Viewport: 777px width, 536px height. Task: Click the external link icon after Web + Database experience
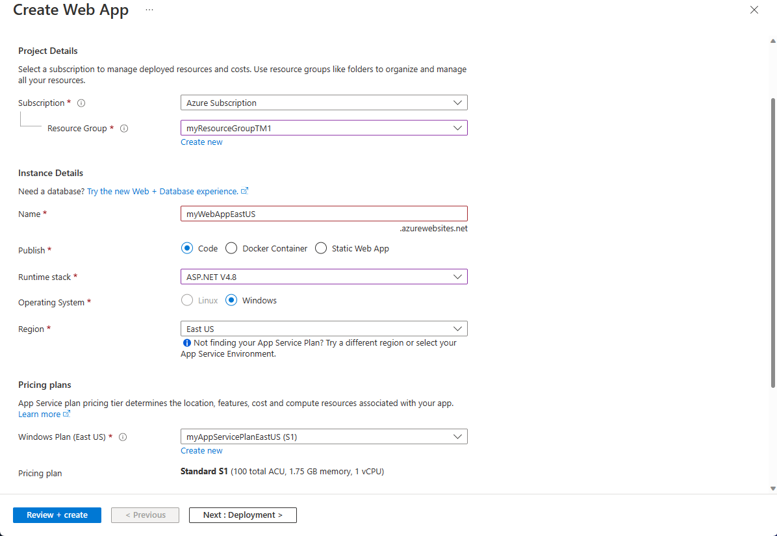coord(244,190)
